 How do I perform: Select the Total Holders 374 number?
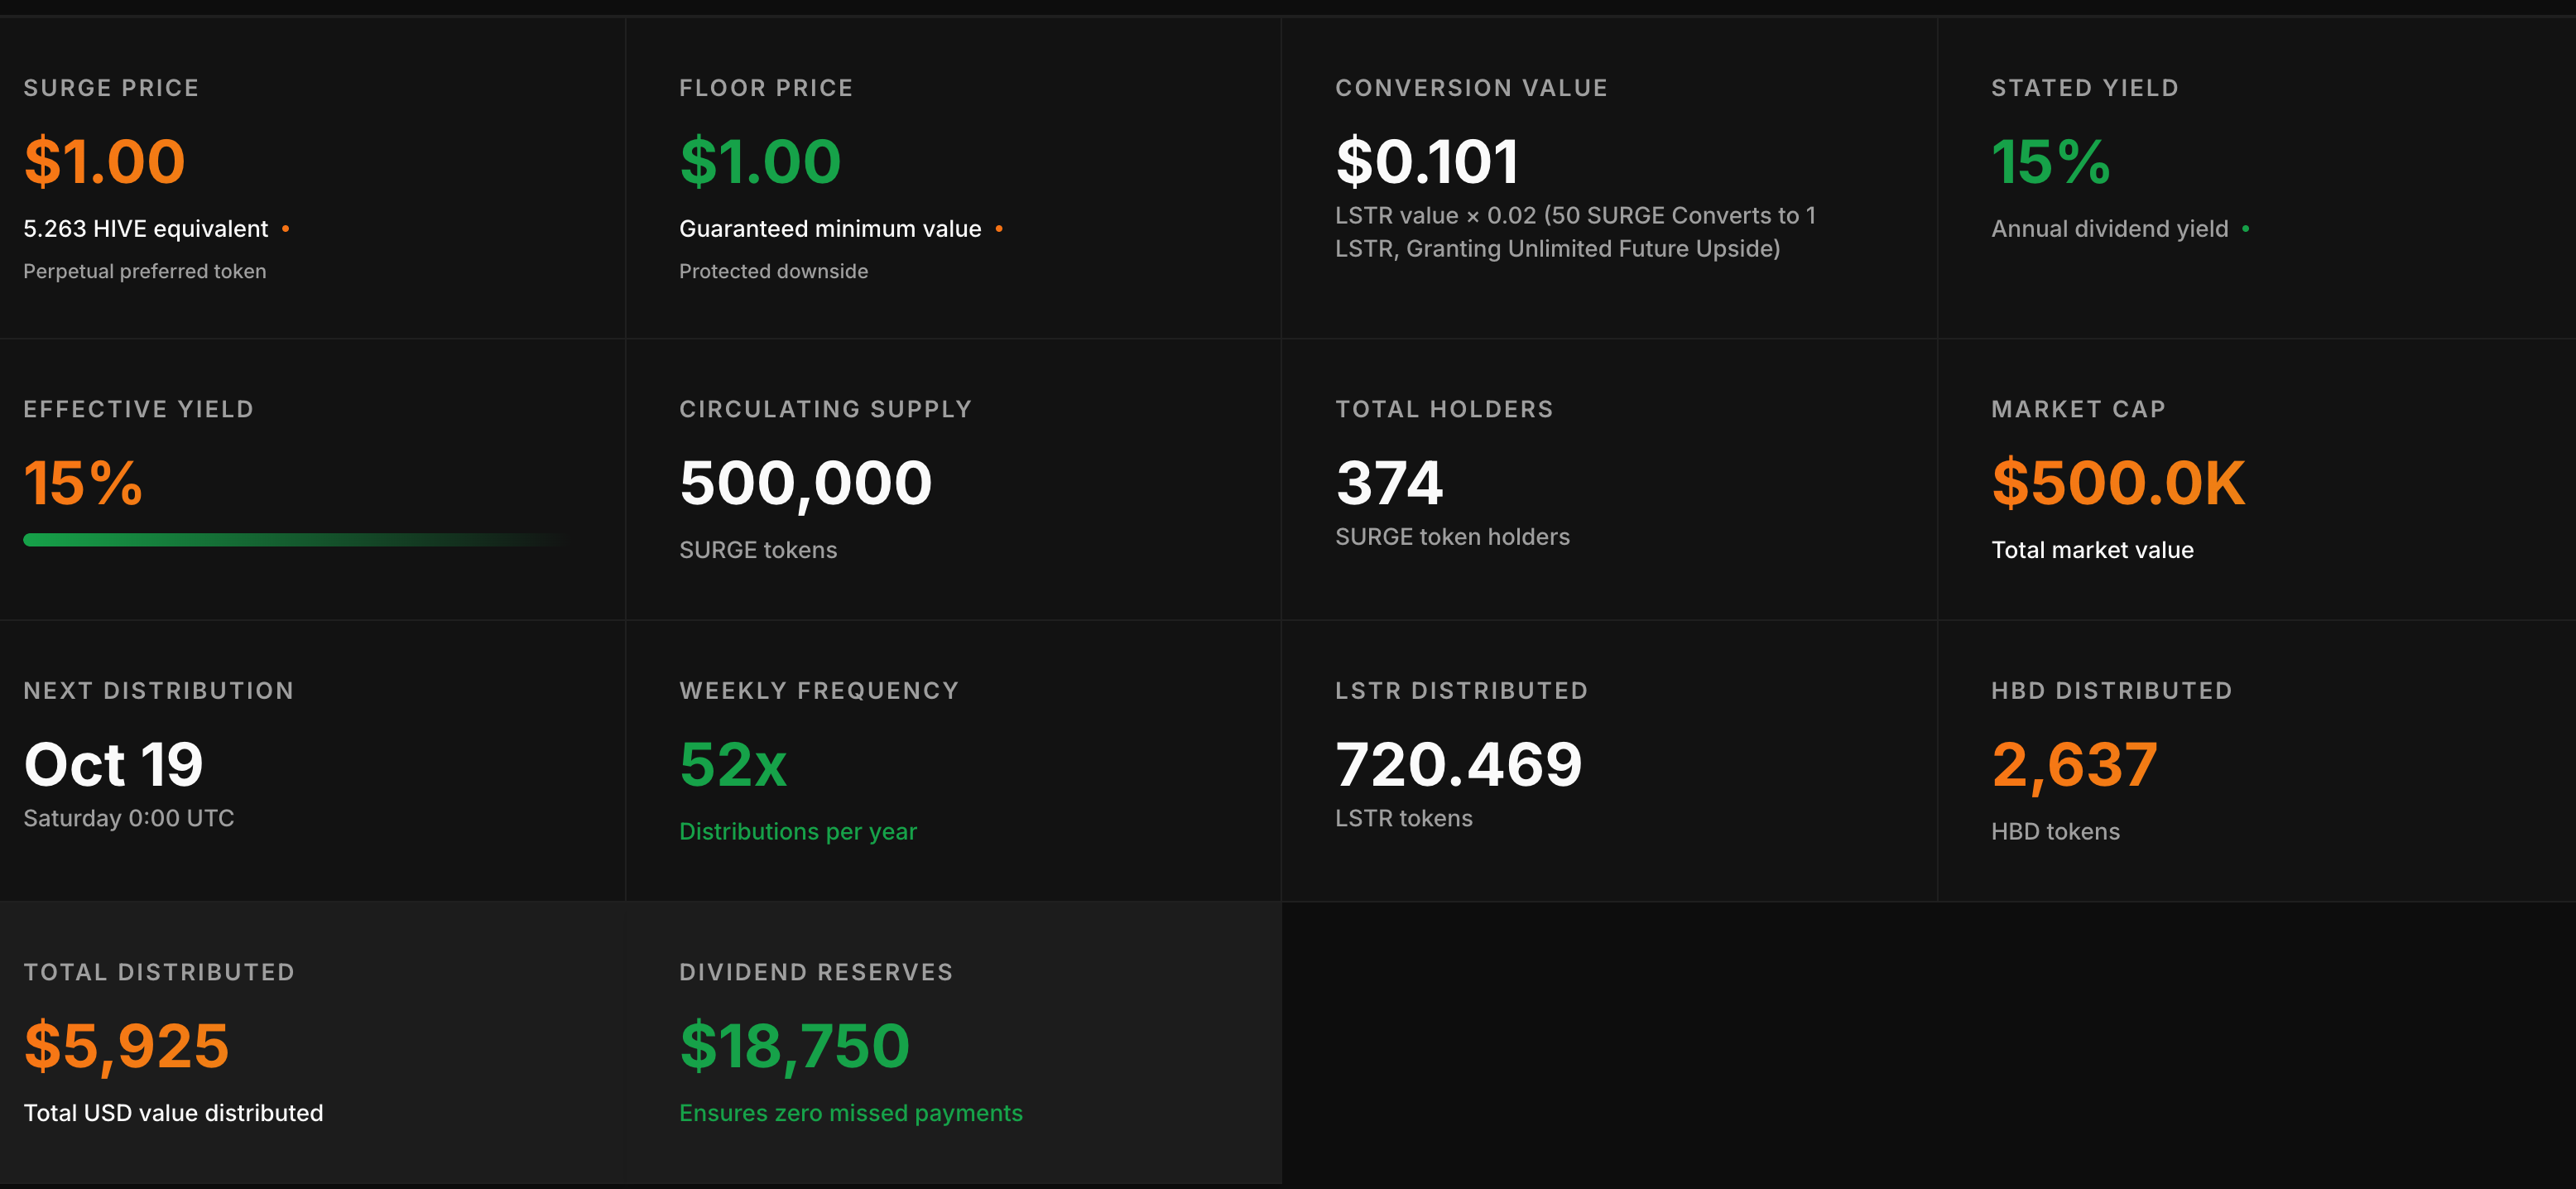click(x=1389, y=484)
